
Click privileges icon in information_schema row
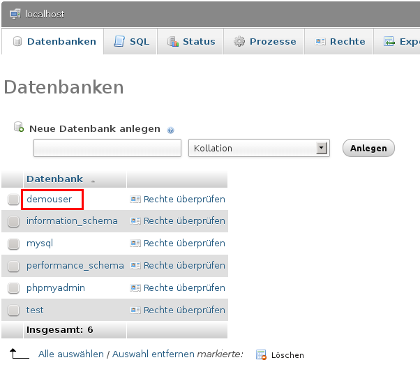[x=135, y=221]
